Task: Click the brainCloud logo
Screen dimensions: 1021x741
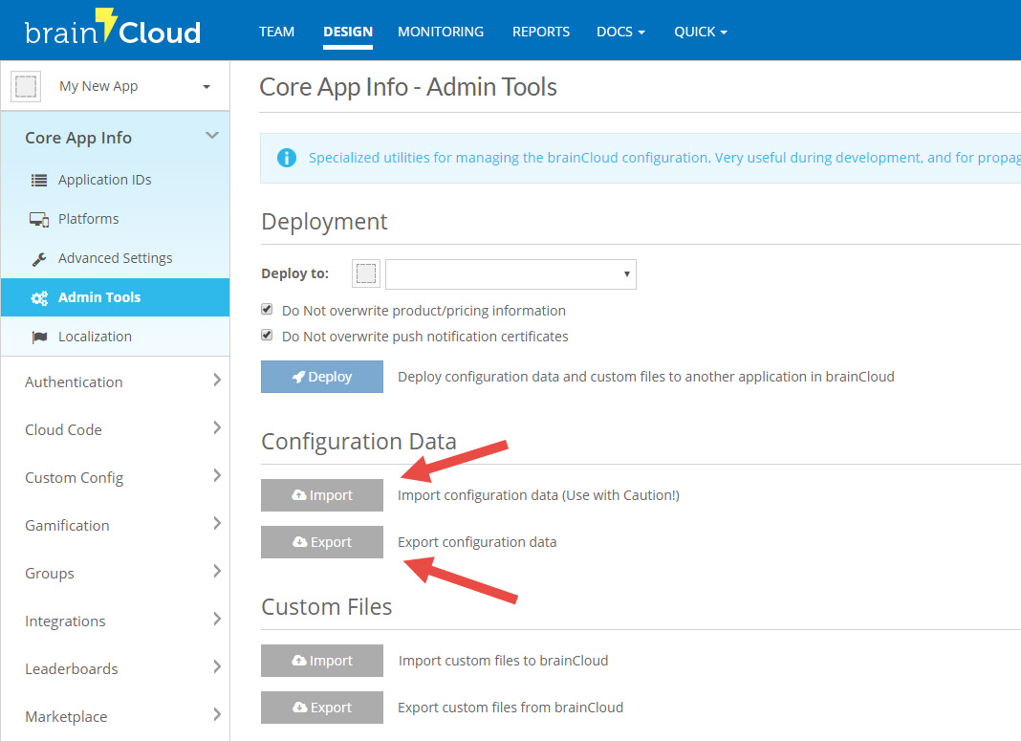Action: [x=113, y=30]
